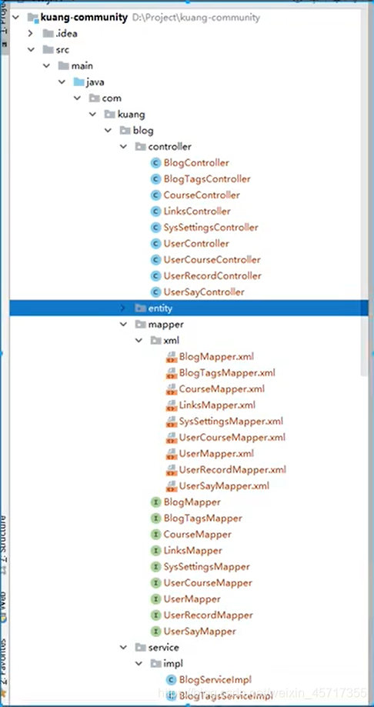The image size is (374, 707).
Task: Click the LinksController class icon
Action: [x=155, y=211]
